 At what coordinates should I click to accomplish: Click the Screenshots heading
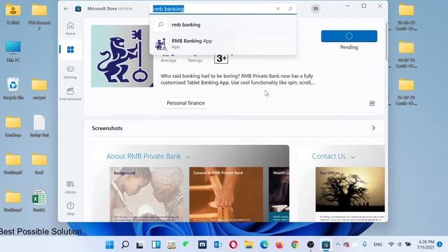pyautogui.click(x=107, y=128)
